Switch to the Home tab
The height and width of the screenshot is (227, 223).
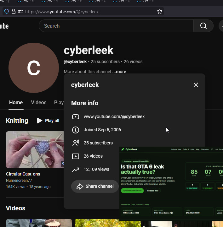click(16, 102)
